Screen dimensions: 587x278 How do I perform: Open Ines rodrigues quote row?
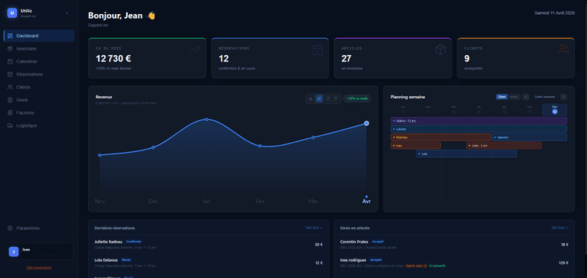[x=454, y=262]
